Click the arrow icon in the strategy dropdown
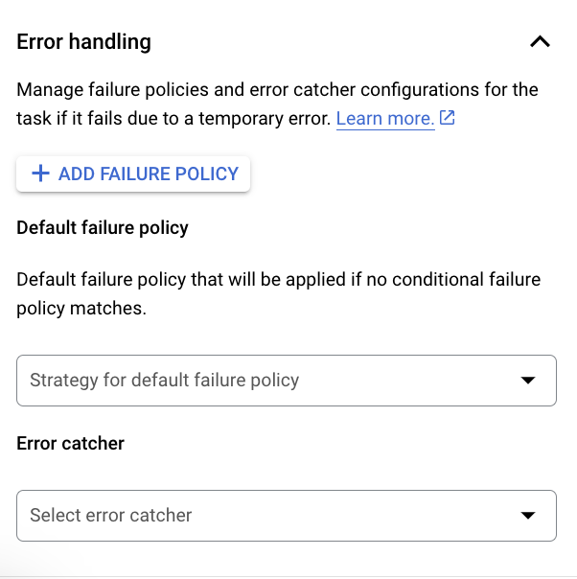This screenshot has height=579, width=577. (x=527, y=381)
